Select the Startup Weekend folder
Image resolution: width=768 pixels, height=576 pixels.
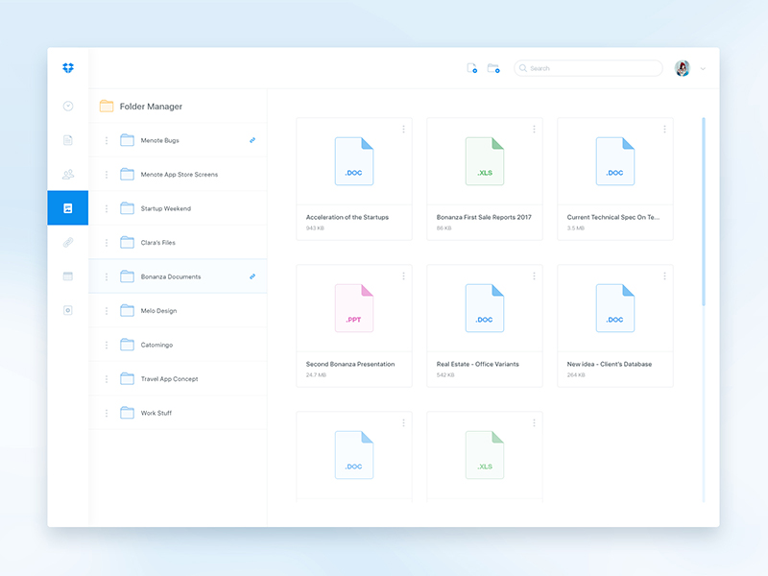click(x=165, y=208)
